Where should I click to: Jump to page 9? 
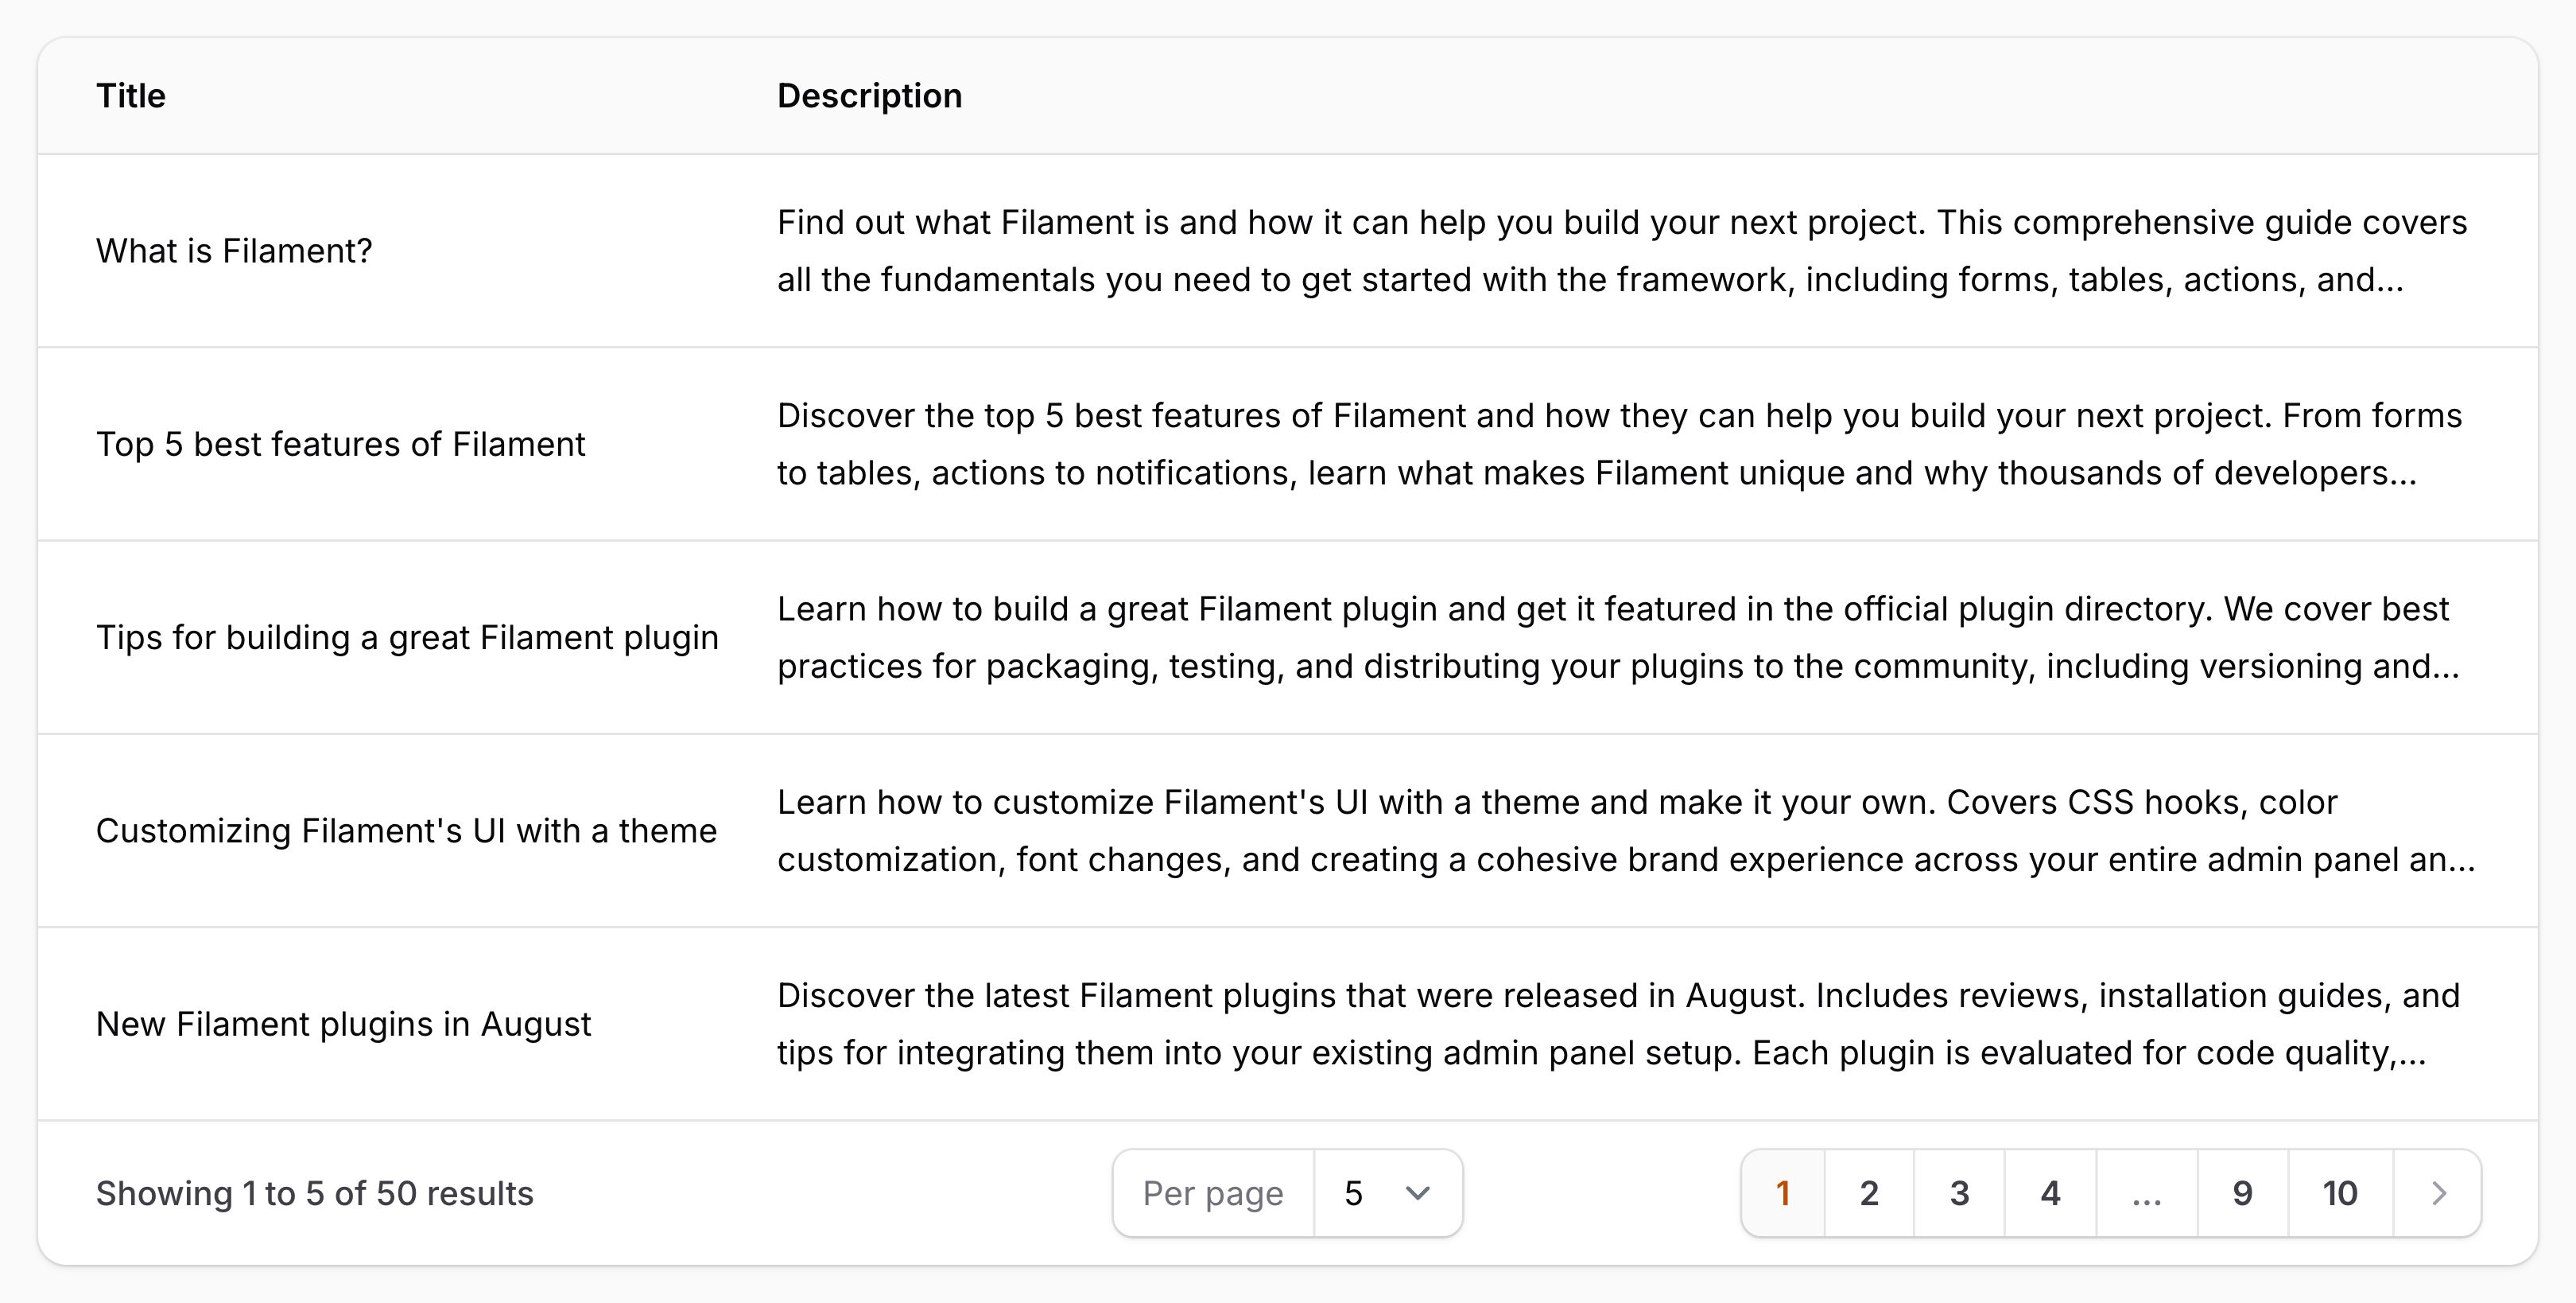click(2243, 1193)
